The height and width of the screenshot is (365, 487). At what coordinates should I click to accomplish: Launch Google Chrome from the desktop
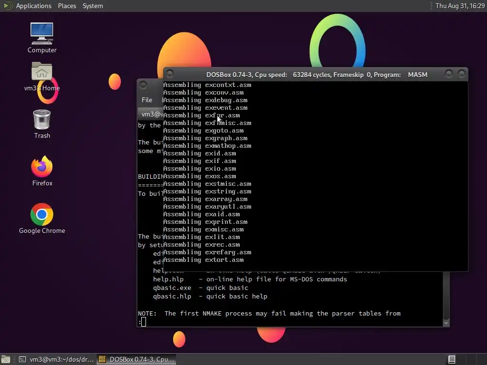click(x=42, y=219)
